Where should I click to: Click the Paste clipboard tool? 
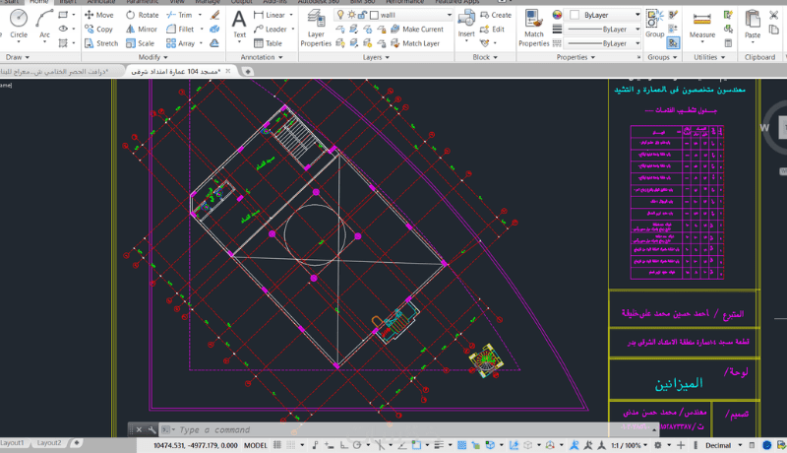(x=753, y=24)
